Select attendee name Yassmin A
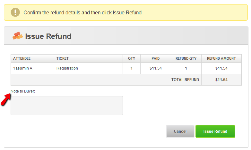This screenshot has width=251, height=150. pyautogui.click(x=22, y=68)
